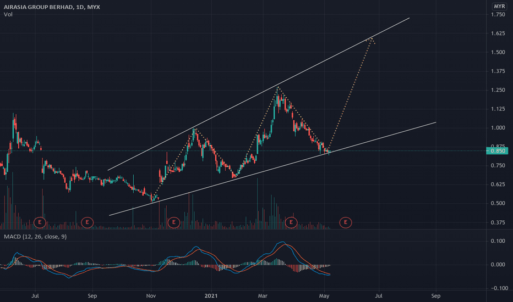Click the 0.500 price axis label

498,203
